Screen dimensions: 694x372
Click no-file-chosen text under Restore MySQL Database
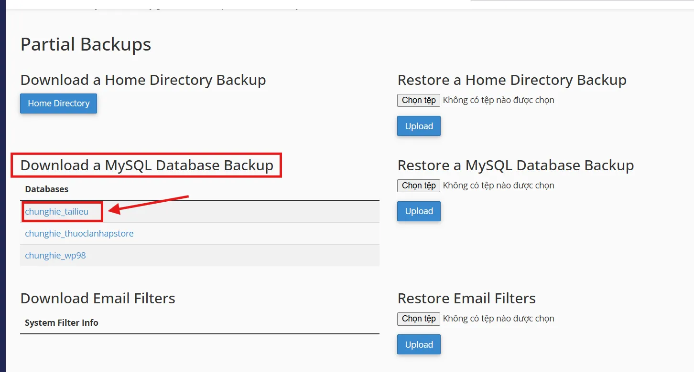pos(499,186)
